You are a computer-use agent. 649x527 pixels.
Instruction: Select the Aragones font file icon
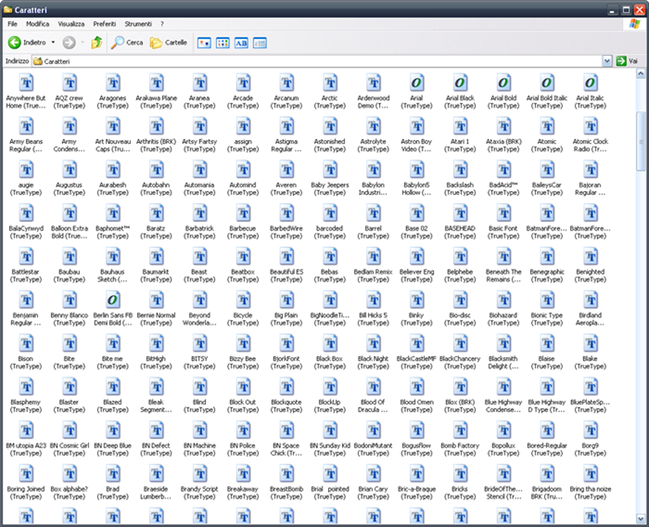[113, 82]
